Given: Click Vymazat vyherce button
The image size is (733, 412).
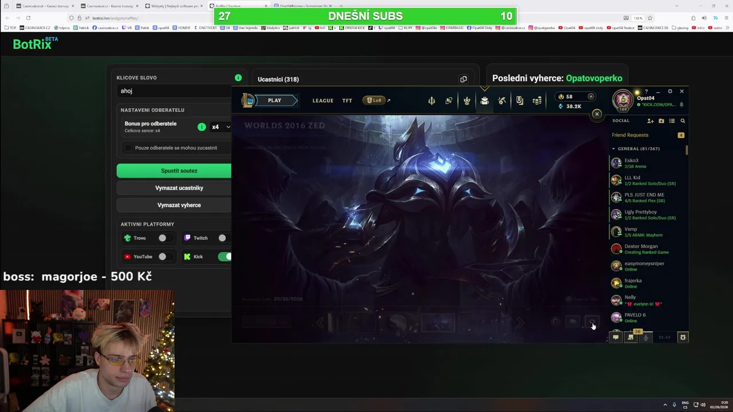Looking at the screenshot, I should coord(174,205).
